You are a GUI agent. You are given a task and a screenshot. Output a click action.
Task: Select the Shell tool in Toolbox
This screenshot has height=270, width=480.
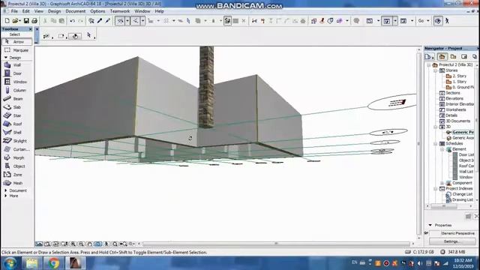click(16, 132)
